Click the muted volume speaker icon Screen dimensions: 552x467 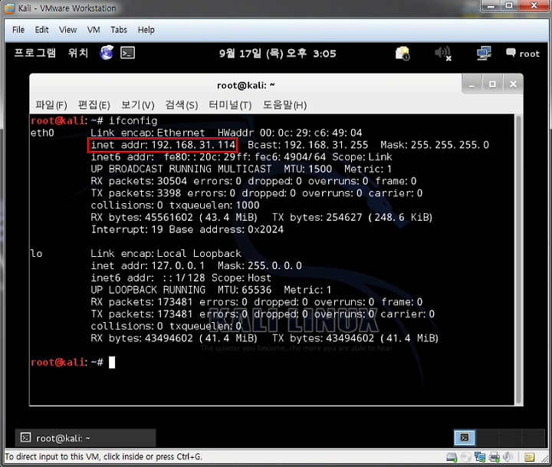pos(443,54)
